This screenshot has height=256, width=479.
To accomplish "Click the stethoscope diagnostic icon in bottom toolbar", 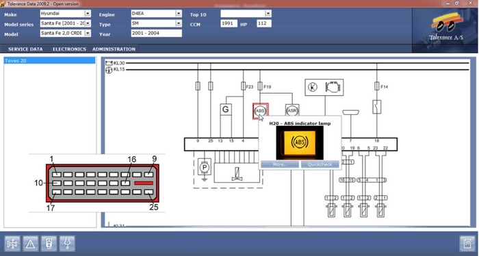I will pyautogui.click(x=67, y=244).
